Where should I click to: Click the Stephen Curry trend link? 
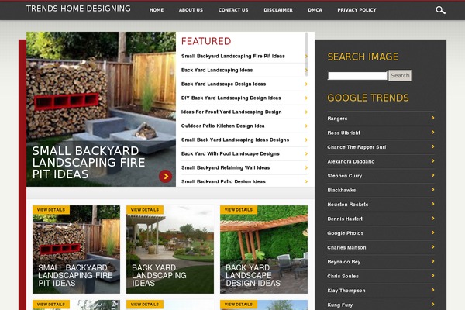coord(345,176)
